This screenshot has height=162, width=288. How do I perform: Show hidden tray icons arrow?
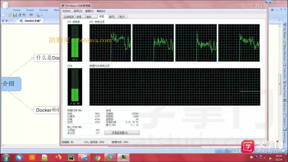265,158
